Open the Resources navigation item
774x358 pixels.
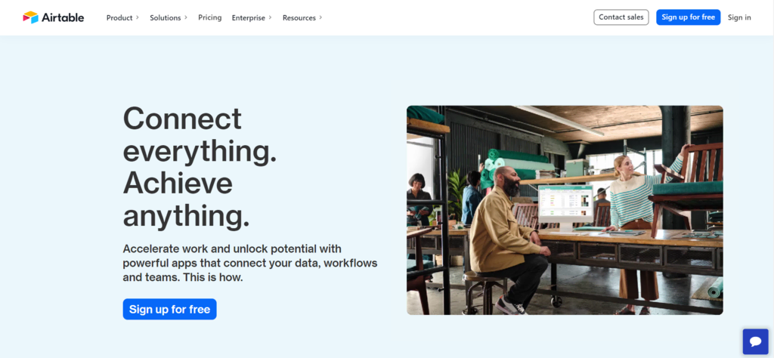[299, 18]
